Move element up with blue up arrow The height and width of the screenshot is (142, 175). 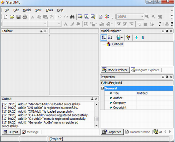click(x=136, y=38)
